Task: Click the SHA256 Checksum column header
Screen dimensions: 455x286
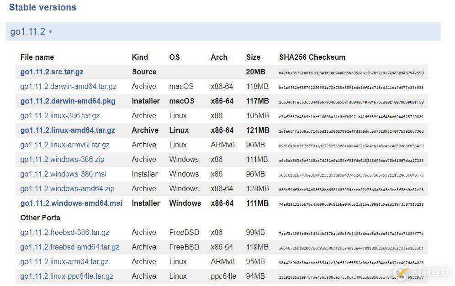Action: (312, 57)
